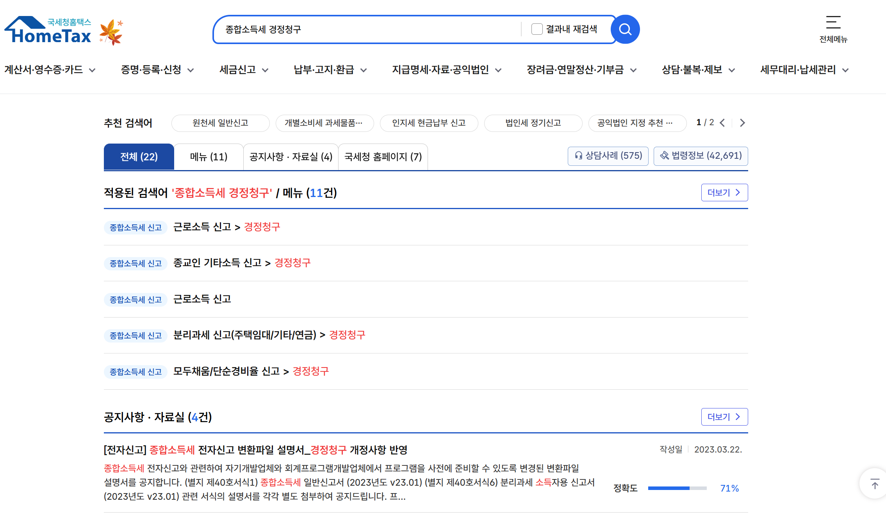Viewport: 886px width, 513px height.
Task: Switch to the 메뉴 (11) tab
Action: coord(209,157)
